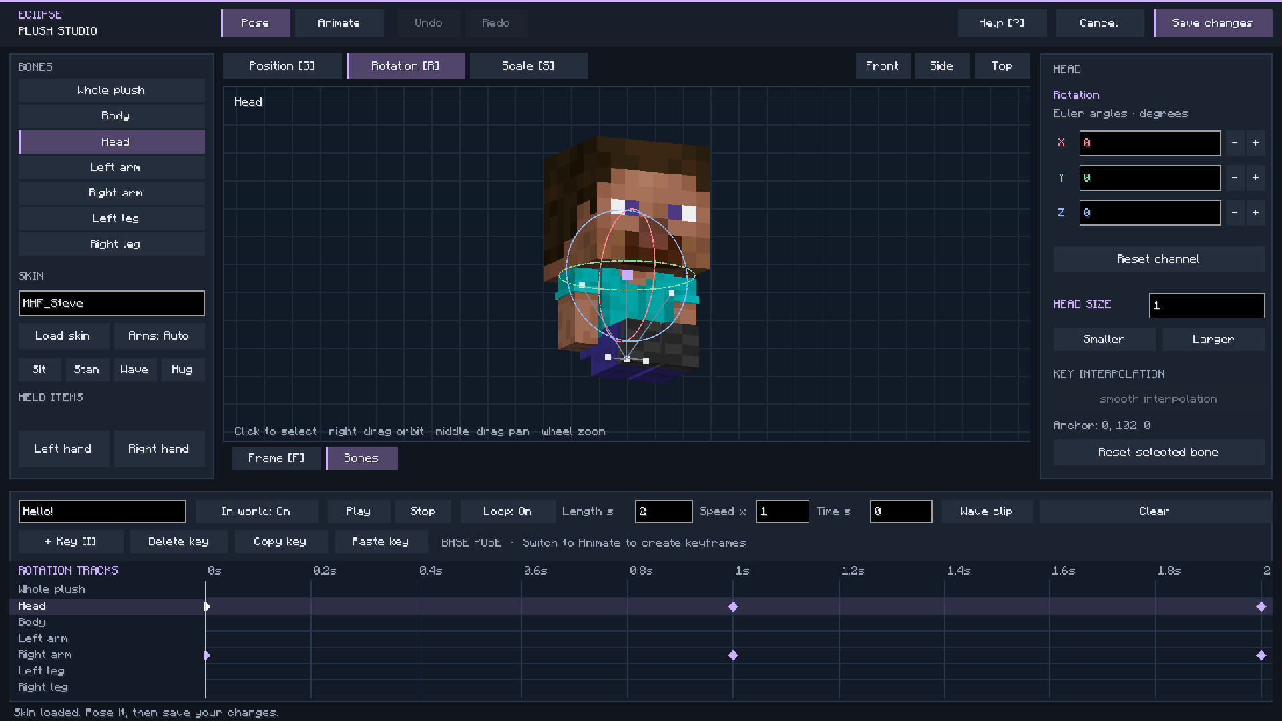Click Copy key button
This screenshot has height=721, width=1282.
(280, 542)
